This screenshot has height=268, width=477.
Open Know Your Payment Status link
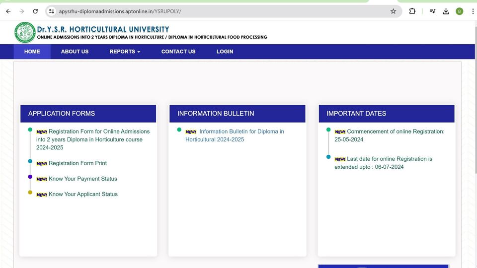click(x=83, y=179)
